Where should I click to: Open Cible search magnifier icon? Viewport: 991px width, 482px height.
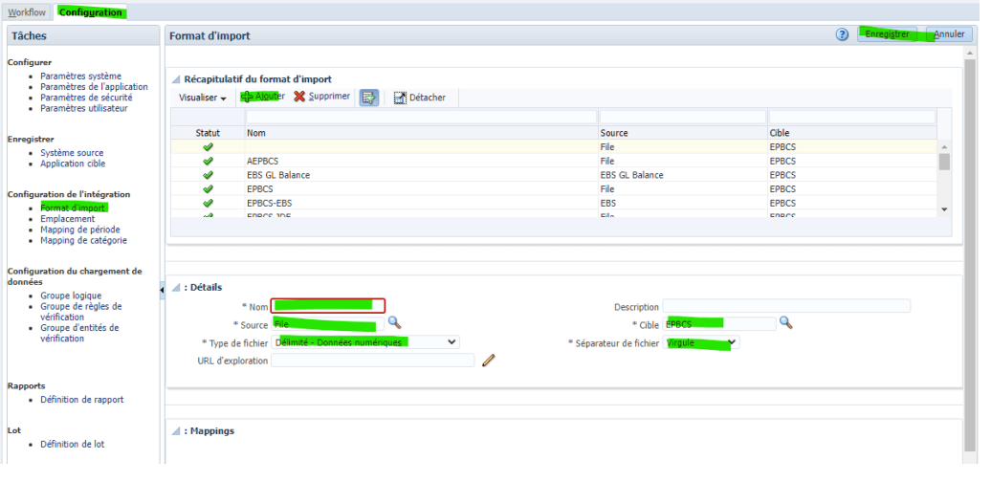coord(785,323)
